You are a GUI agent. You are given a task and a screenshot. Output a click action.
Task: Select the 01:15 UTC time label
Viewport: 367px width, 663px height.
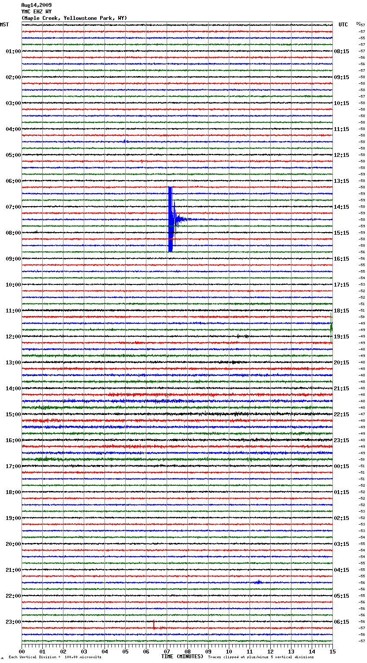[x=342, y=492]
